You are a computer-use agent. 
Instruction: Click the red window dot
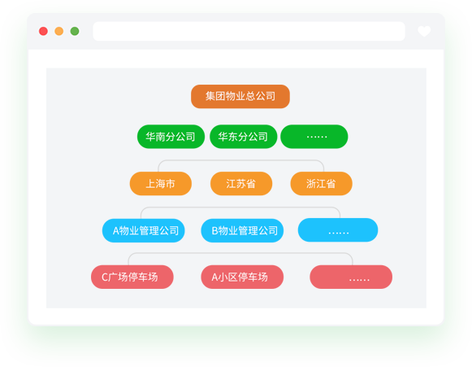[43, 31]
